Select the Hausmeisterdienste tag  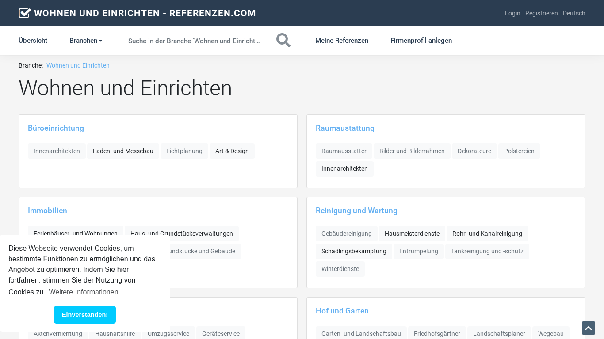[412, 234]
